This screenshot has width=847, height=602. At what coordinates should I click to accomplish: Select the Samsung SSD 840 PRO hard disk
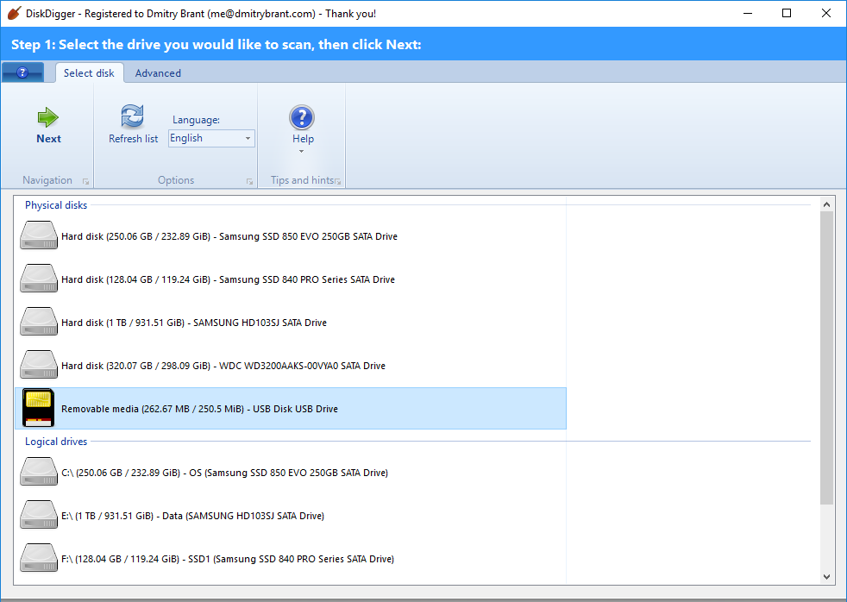click(228, 279)
